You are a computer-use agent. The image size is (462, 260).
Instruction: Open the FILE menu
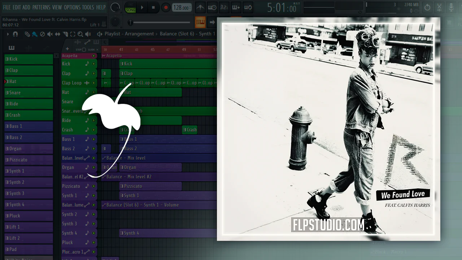6,7
